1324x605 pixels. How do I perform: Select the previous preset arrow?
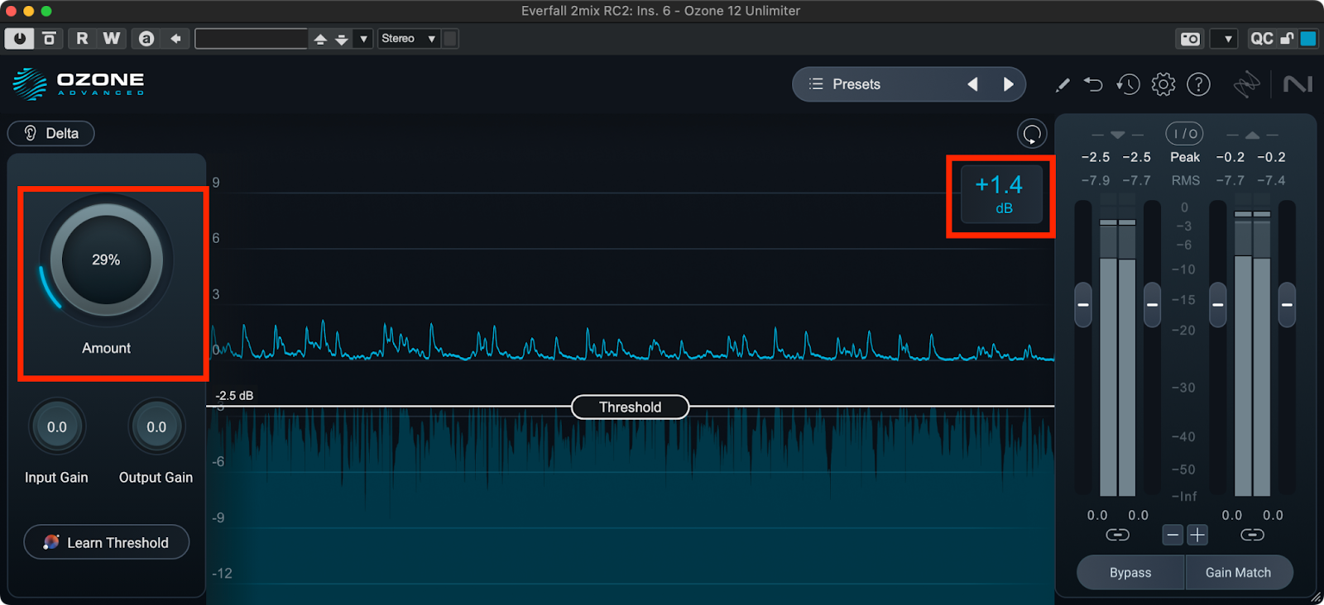pos(973,84)
